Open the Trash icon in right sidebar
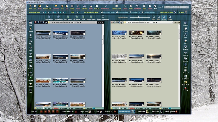This screenshot has height=122, width=218. [x=185, y=66]
